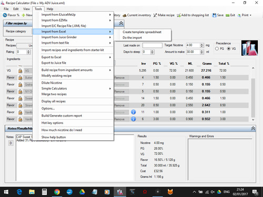Screen dimensions: 263x197
Task: Click the Exit toolbar button
Action: tap(230, 15)
